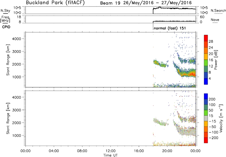226x157 pixels.
Task: Click the '-200' label on the Velocity colorbar
Action: tap(214, 138)
